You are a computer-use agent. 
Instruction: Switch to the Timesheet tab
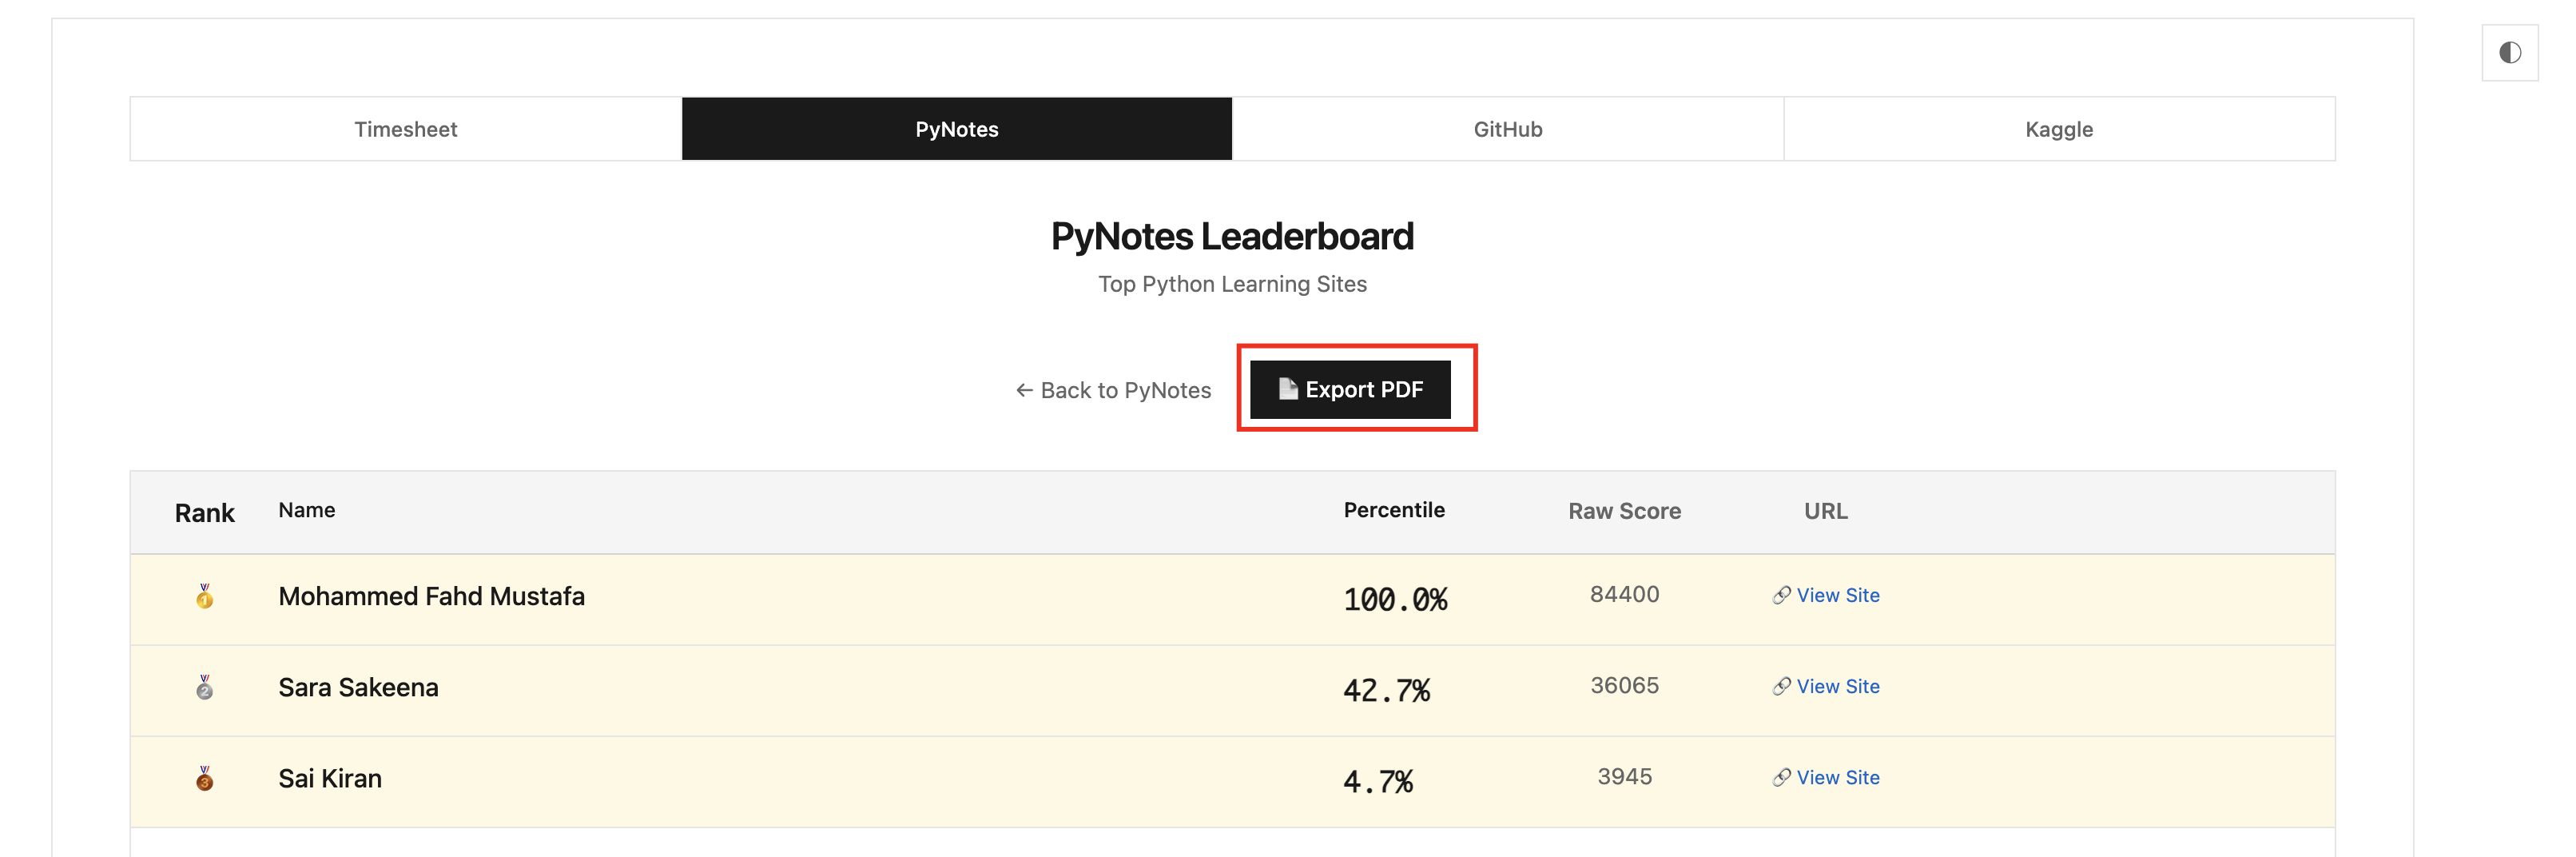pyautogui.click(x=405, y=129)
